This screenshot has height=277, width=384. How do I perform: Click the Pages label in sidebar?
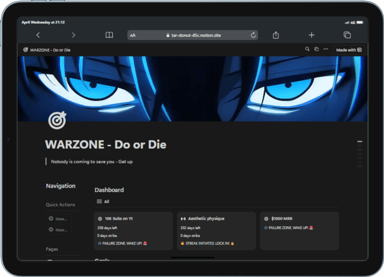(x=52, y=249)
